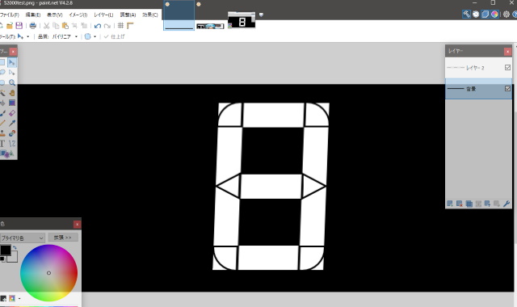
Task: Toggle History window visibility icon
Action: [476, 15]
